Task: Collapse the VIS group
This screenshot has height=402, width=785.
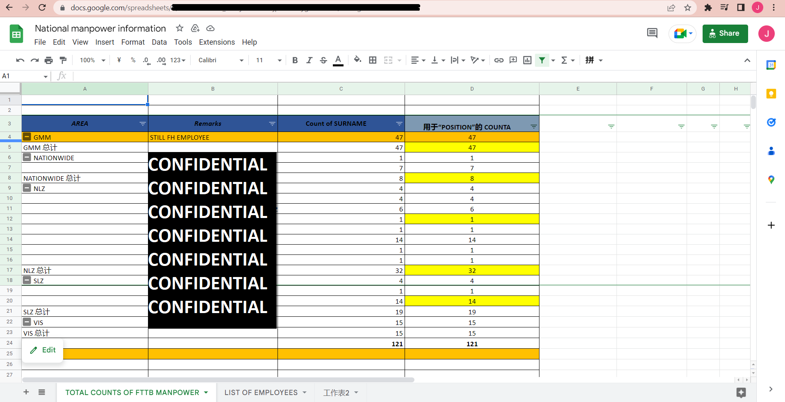Action: pyautogui.click(x=27, y=322)
